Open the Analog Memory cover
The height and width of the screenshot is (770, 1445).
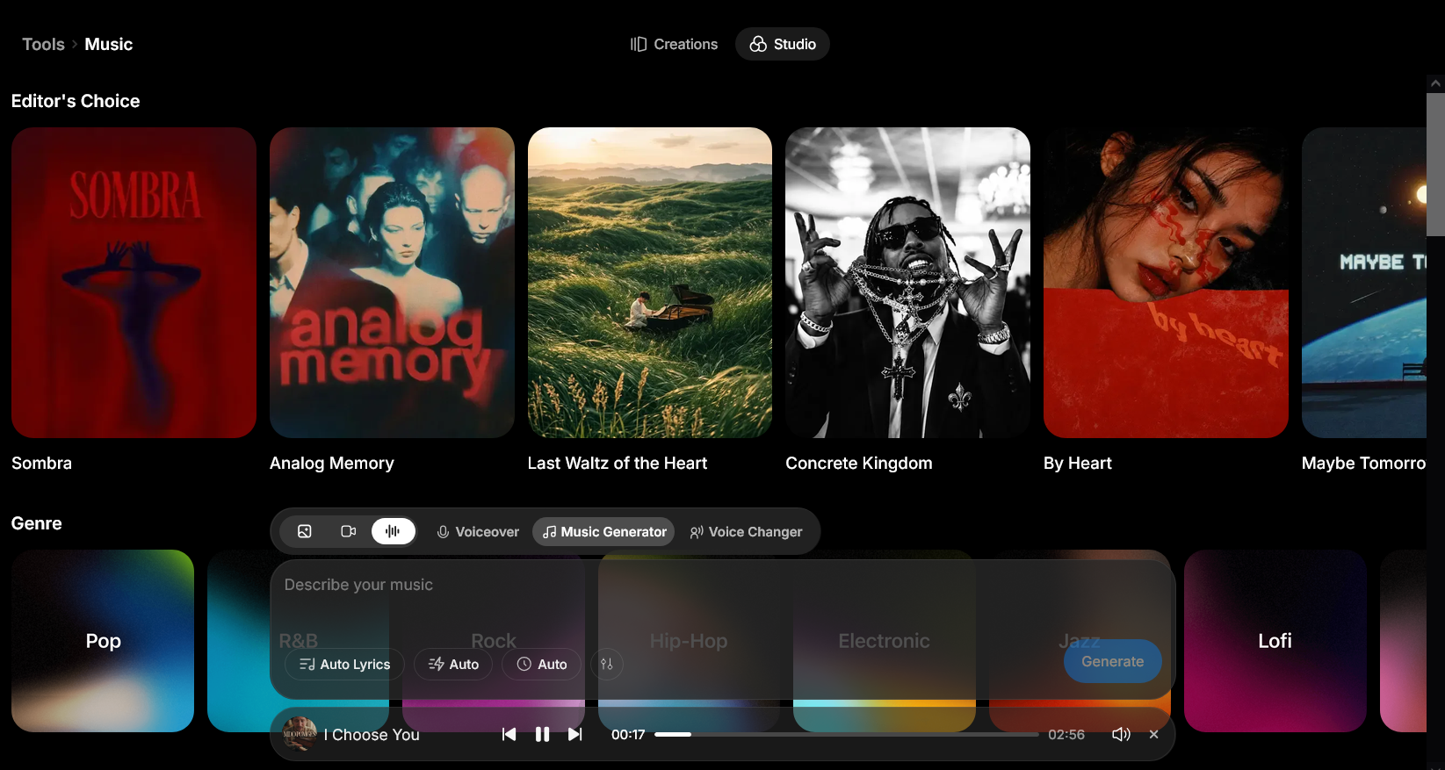(392, 283)
